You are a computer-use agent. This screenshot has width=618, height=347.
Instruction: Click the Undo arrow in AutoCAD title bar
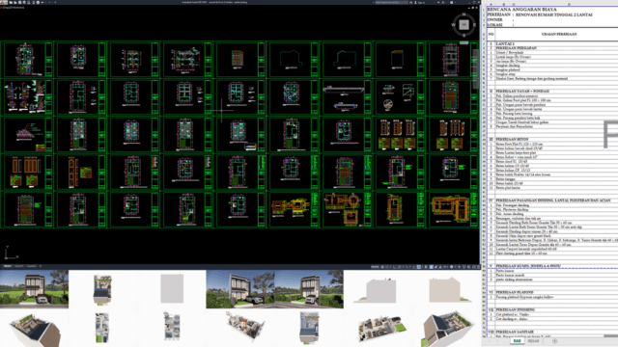point(42,2)
